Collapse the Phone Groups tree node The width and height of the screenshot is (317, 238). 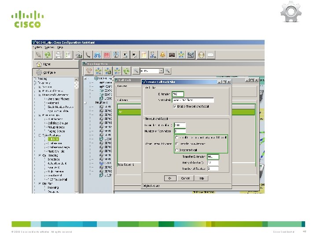coord(40,115)
